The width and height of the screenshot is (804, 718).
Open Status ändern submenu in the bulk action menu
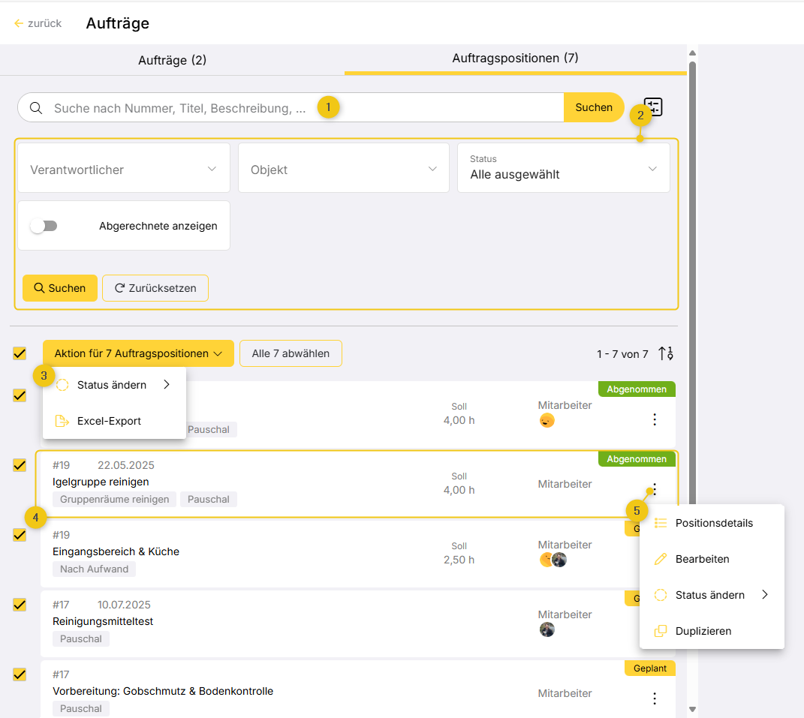coord(113,385)
